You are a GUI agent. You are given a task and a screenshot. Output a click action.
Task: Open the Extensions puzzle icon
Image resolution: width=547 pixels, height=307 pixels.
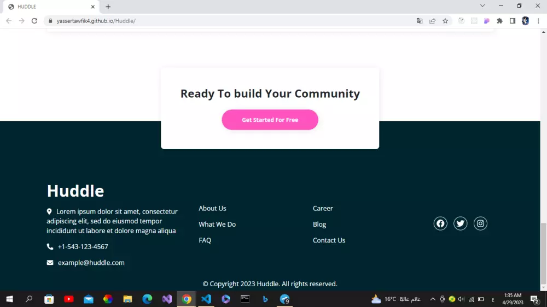point(499,21)
